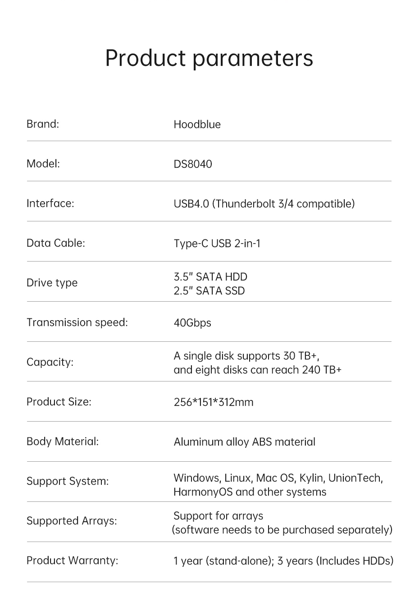Select the "Support for arrays" text

click(218, 516)
